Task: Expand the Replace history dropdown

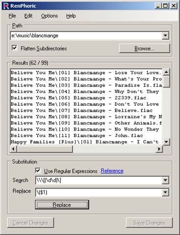Action: (165, 192)
